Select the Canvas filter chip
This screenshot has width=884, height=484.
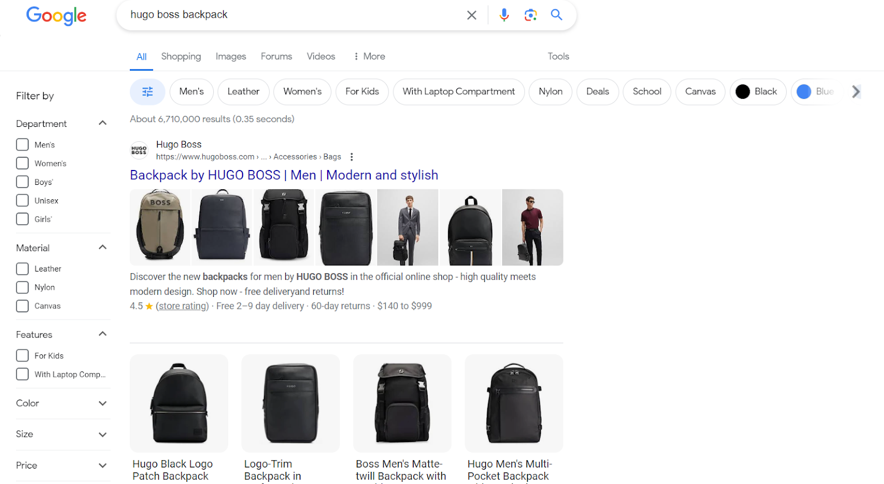click(701, 92)
